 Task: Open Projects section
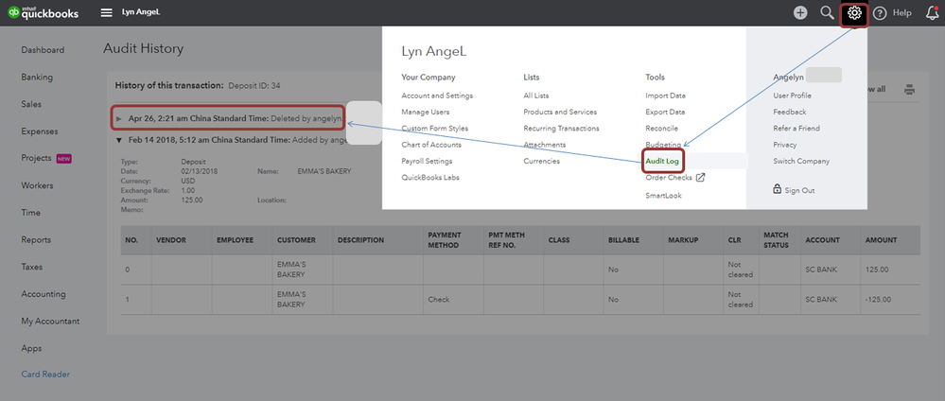36,158
